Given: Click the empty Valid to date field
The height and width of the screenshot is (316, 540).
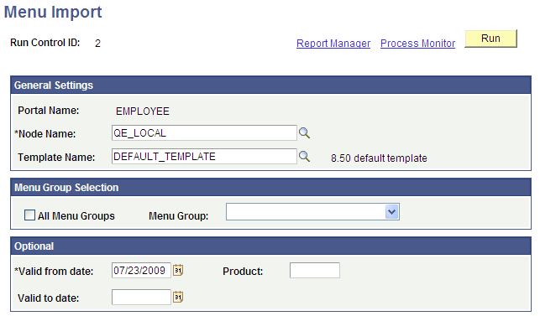Looking at the screenshot, I should coord(141,297).
